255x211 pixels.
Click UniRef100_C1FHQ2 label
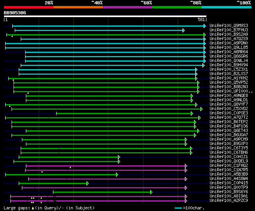229,166
